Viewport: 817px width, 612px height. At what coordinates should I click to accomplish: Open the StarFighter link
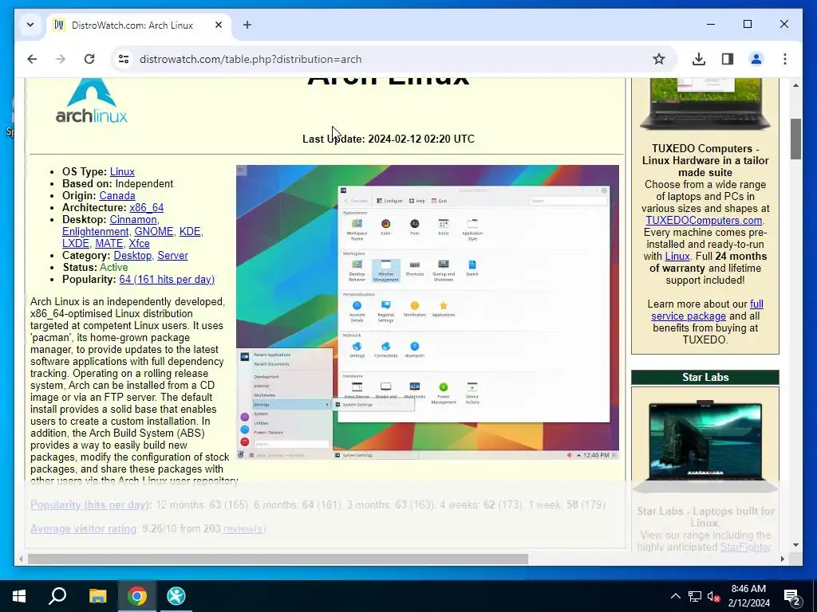click(x=745, y=547)
